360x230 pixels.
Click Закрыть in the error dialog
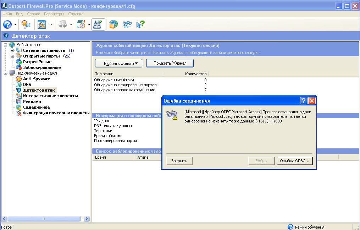click(x=179, y=161)
